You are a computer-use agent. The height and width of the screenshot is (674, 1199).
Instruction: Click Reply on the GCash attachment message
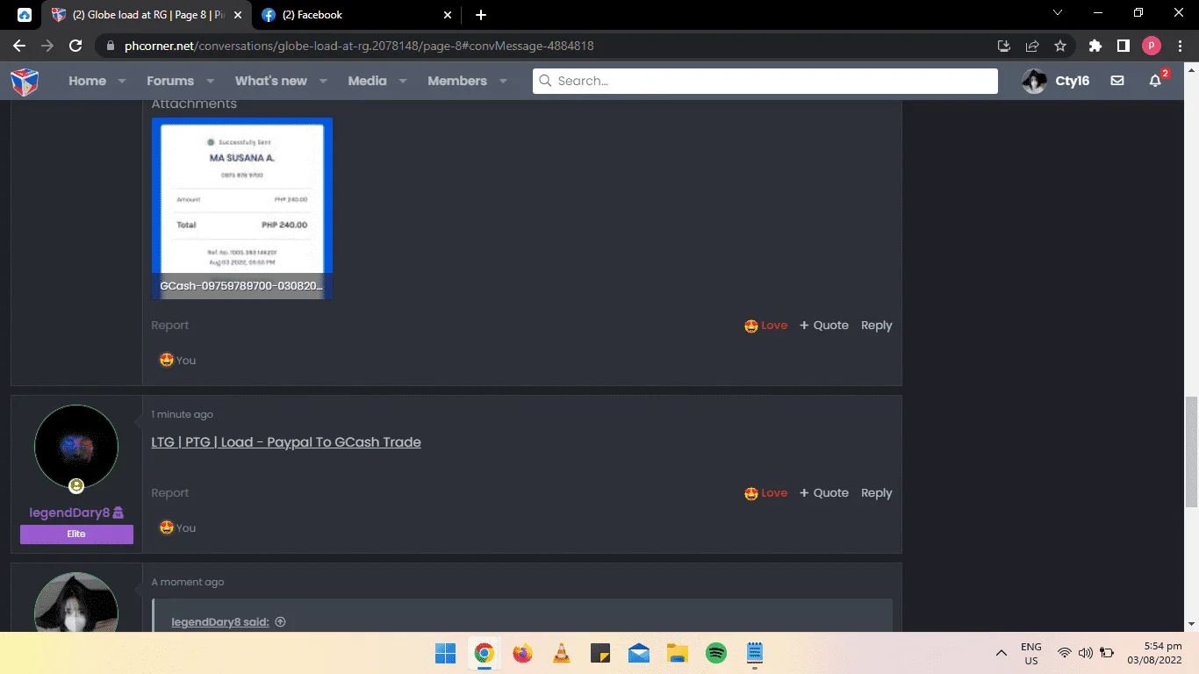[876, 326]
